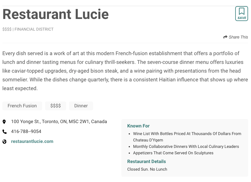The height and width of the screenshot is (182, 251).
Task: Click the phone number 416-788--9054
Action: point(26,132)
